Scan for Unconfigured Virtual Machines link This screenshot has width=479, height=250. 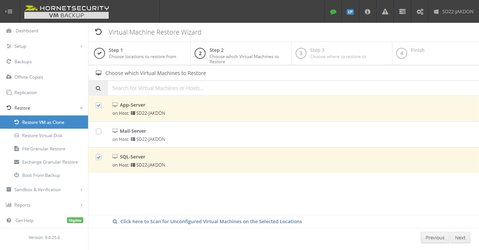pos(211,221)
